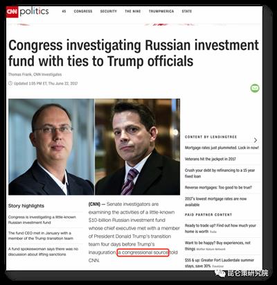
Task: Open the TRUMPMERICA section
Action: (x=161, y=11)
